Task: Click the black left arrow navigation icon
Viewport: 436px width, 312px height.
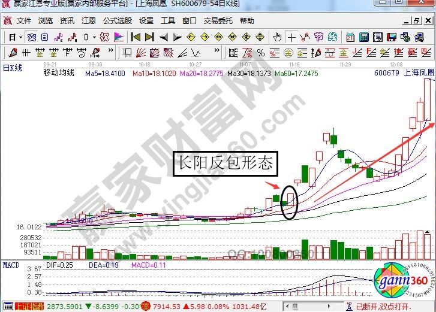Action: tap(164, 37)
